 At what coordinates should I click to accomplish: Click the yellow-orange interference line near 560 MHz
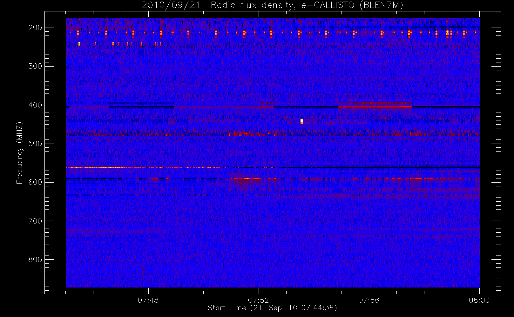pyautogui.click(x=146, y=167)
